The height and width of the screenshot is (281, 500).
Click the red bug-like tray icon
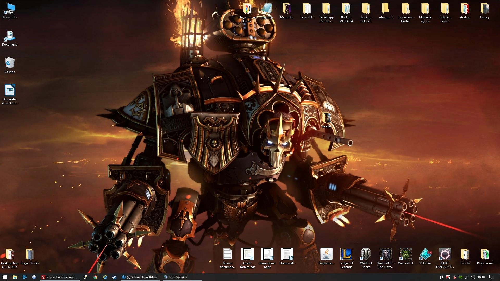coord(454,277)
